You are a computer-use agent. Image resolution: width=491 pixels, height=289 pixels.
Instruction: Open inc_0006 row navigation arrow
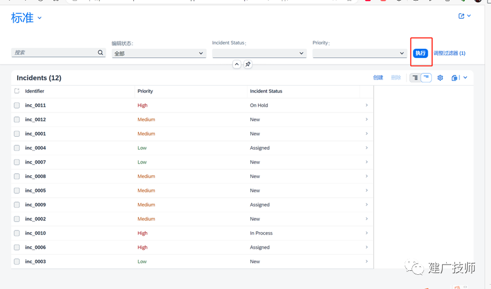(x=367, y=247)
